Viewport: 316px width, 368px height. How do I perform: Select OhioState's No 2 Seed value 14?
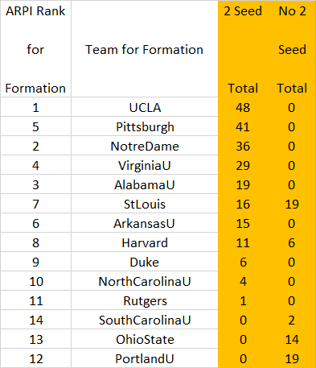click(292, 339)
